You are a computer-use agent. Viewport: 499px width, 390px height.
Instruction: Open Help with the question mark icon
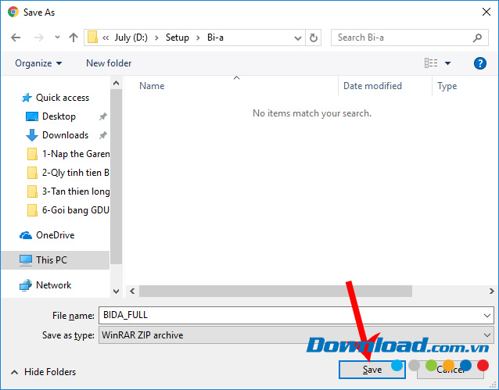480,63
